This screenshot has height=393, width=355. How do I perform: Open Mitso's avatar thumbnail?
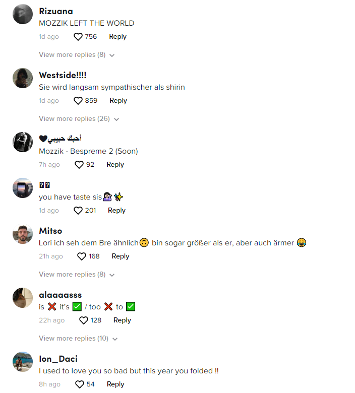[23, 234]
